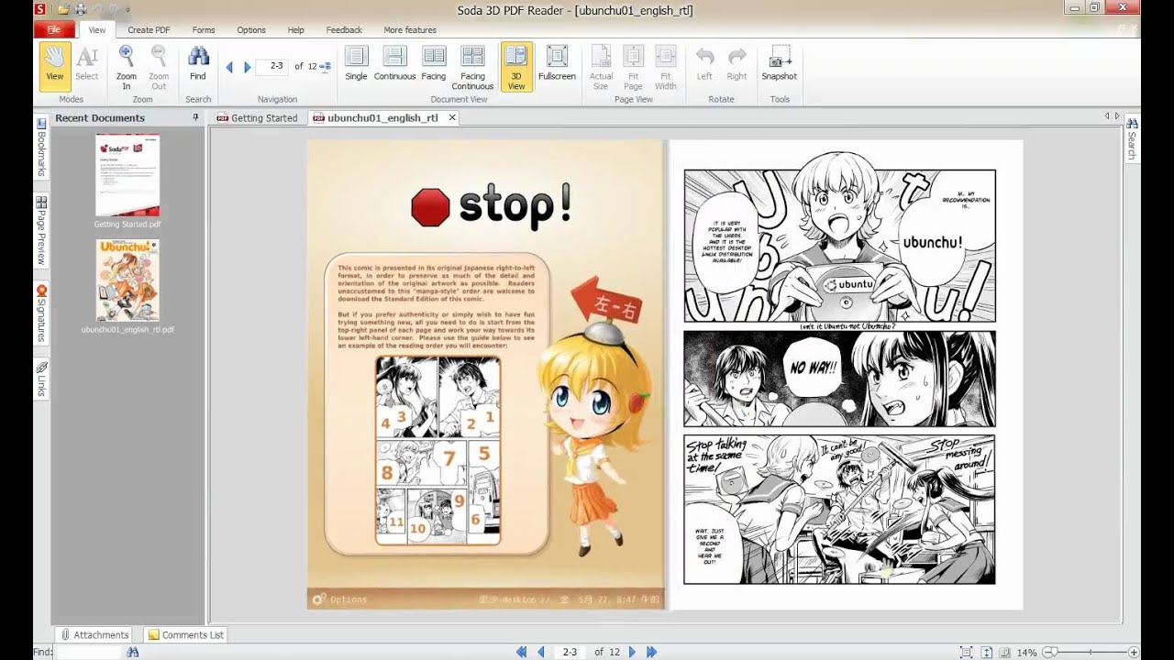Close the ubunchu01_english_rtl tab

[452, 118]
